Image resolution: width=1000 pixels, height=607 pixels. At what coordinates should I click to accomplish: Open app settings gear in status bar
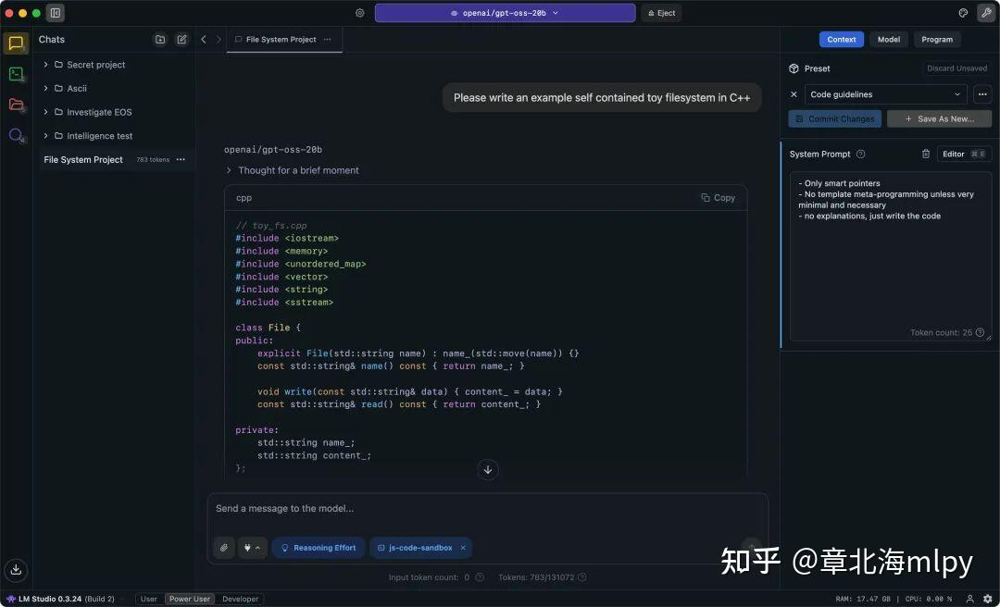pos(988,599)
